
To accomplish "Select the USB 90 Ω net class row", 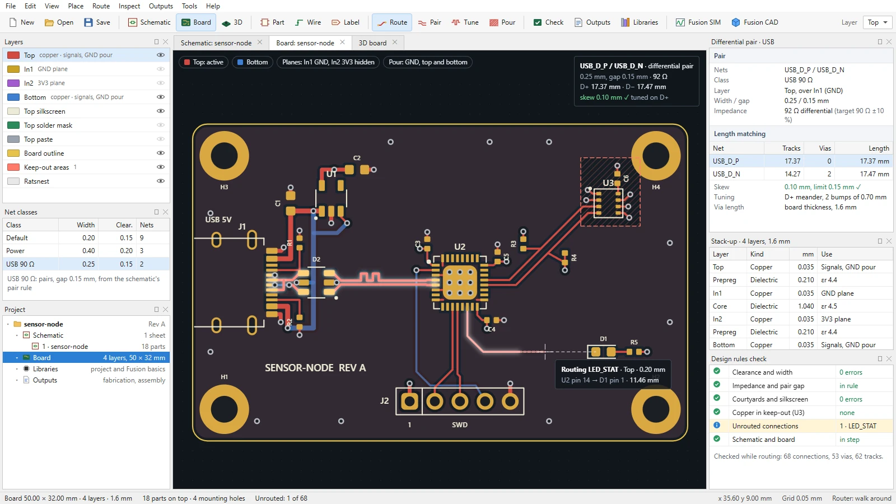I will [x=86, y=264].
